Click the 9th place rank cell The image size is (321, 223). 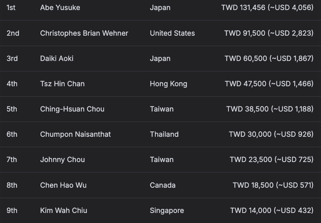click(x=12, y=210)
